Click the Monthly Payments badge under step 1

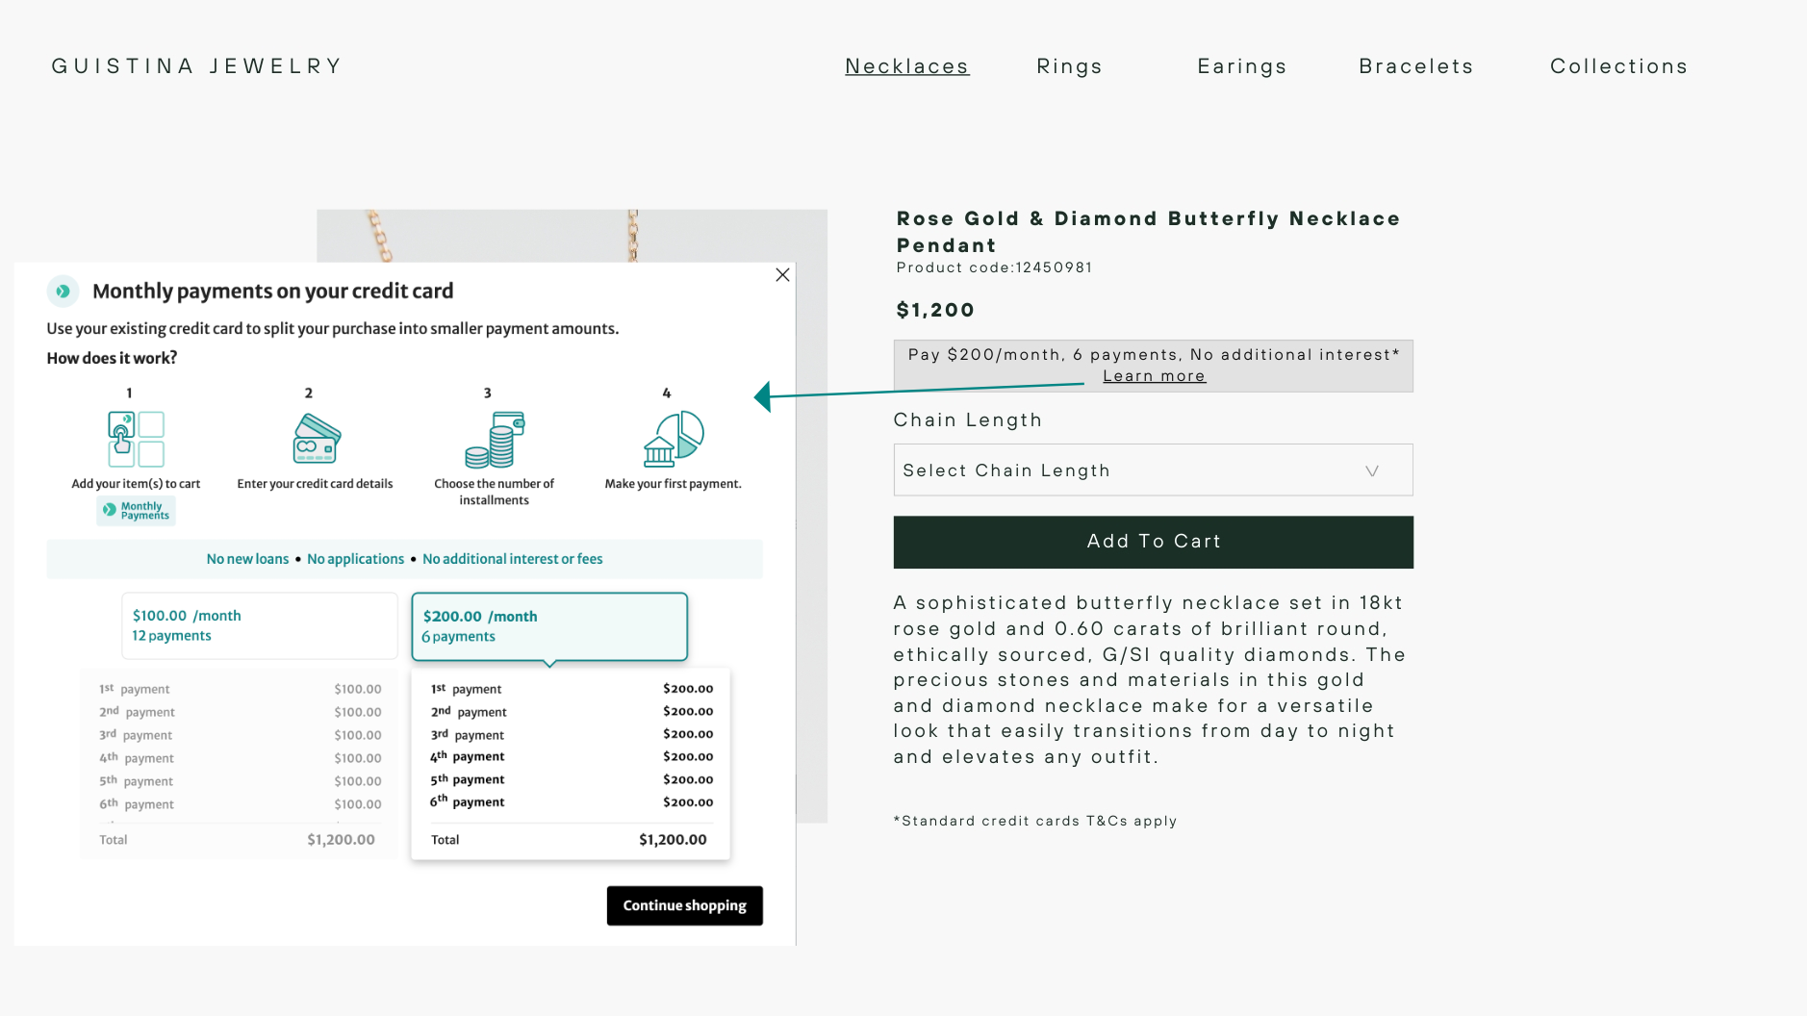click(x=136, y=511)
